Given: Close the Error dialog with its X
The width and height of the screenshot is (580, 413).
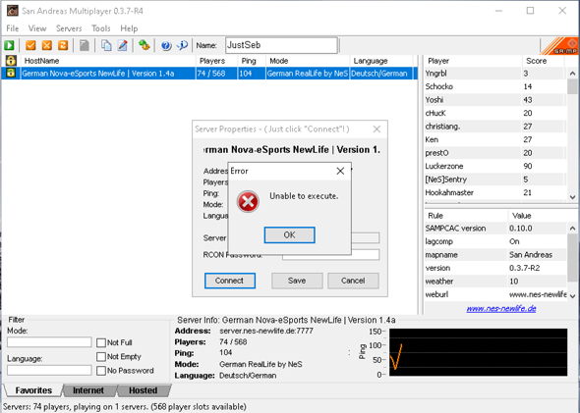Looking at the screenshot, I should pos(340,171).
